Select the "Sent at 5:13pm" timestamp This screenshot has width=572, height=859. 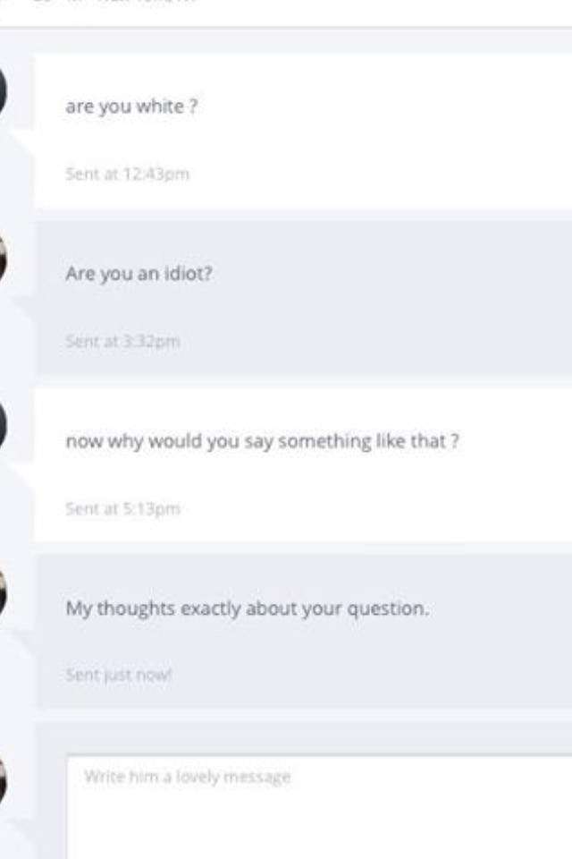point(122,509)
